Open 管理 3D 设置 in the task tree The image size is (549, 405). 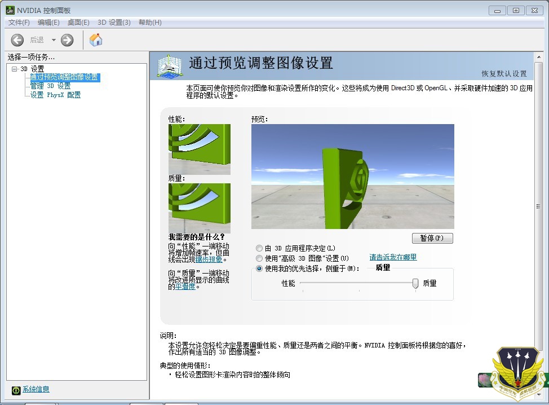pyautogui.click(x=50, y=86)
